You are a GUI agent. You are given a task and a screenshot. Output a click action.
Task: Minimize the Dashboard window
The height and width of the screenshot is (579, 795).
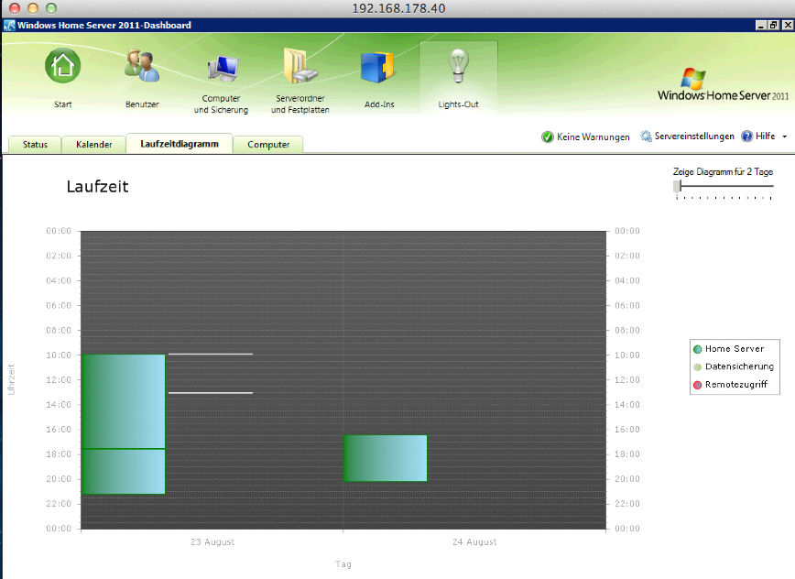[760, 26]
